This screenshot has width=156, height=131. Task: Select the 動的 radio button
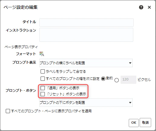click(103, 79)
